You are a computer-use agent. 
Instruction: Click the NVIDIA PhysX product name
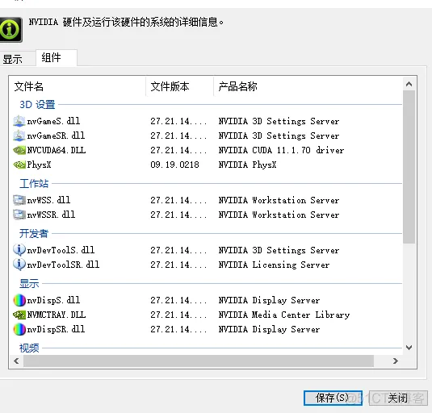[x=247, y=165]
